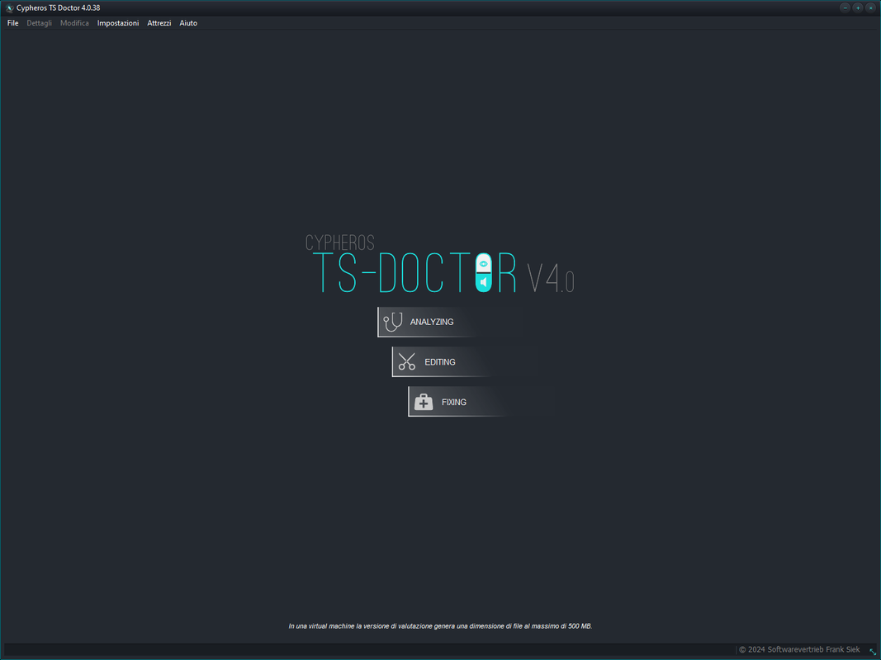Image resolution: width=881 pixels, height=660 pixels.
Task: Click the pill-shaped eye and speaker logo
Action: tap(484, 273)
